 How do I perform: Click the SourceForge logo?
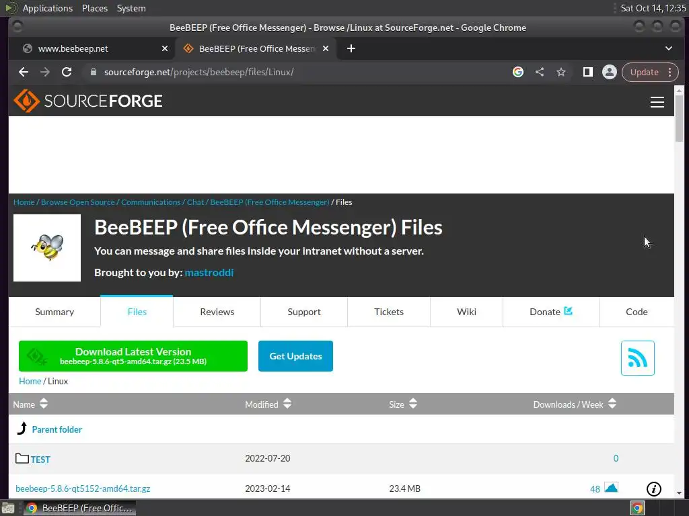tap(88, 101)
